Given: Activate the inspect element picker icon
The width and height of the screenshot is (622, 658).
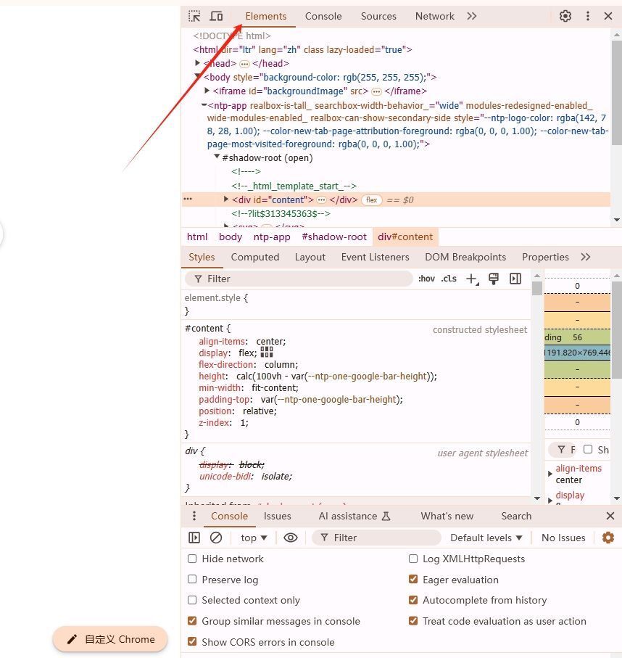Looking at the screenshot, I should [x=194, y=16].
